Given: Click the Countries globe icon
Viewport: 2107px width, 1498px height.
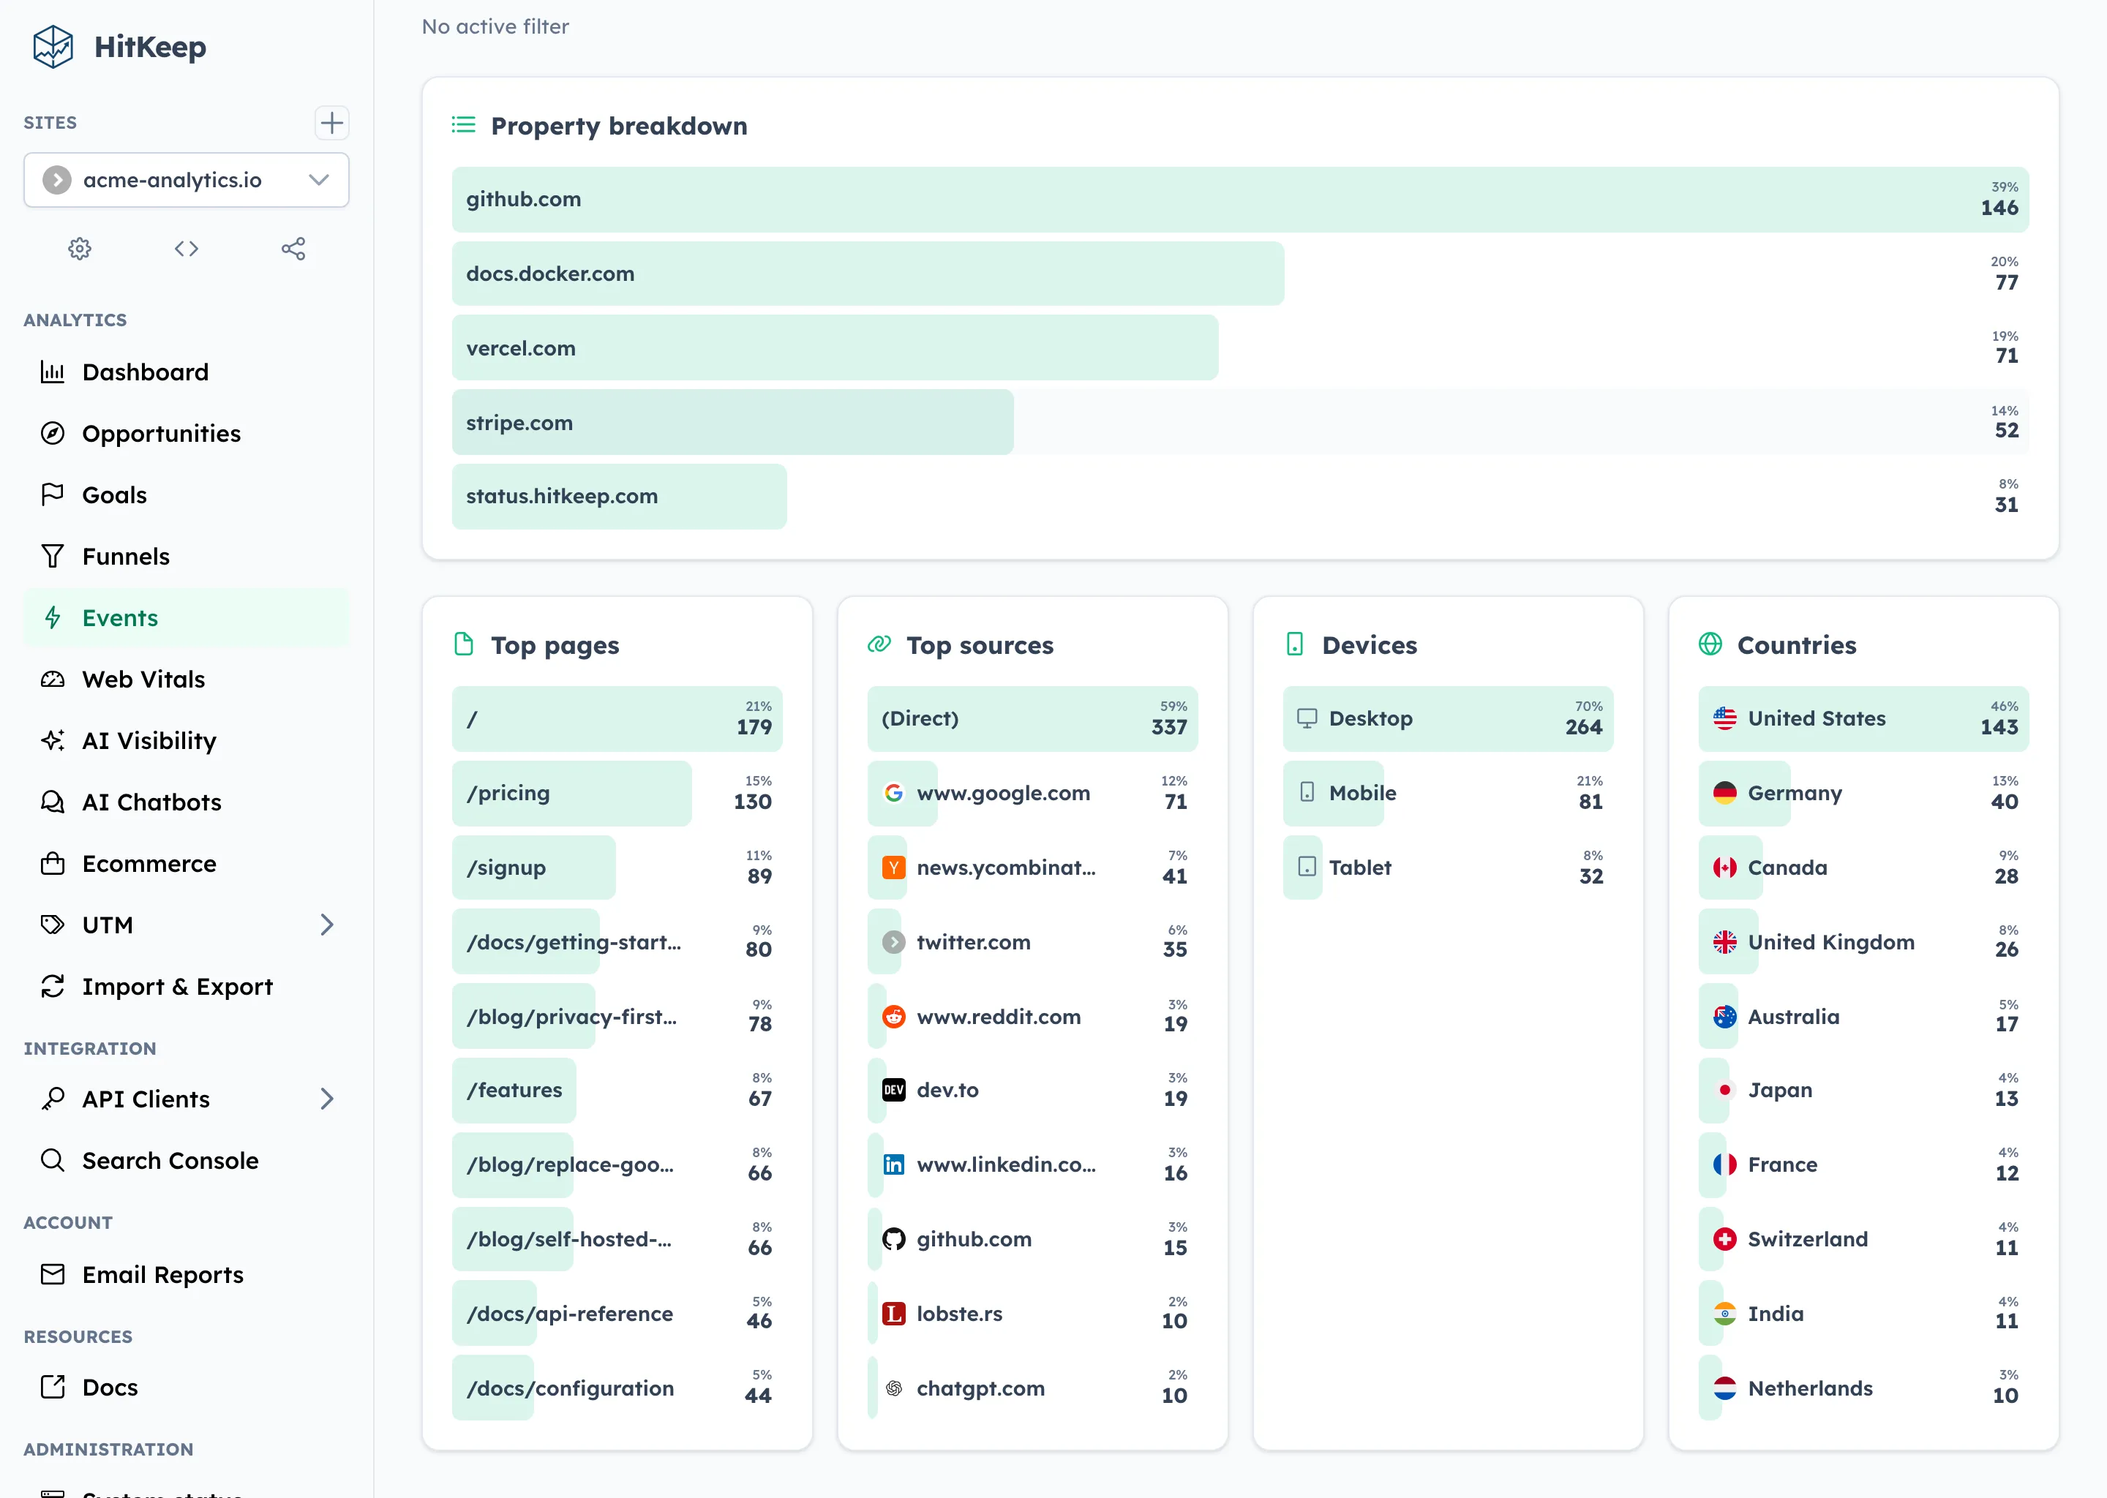Looking at the screenshot, I should [x=1710, y=644].
